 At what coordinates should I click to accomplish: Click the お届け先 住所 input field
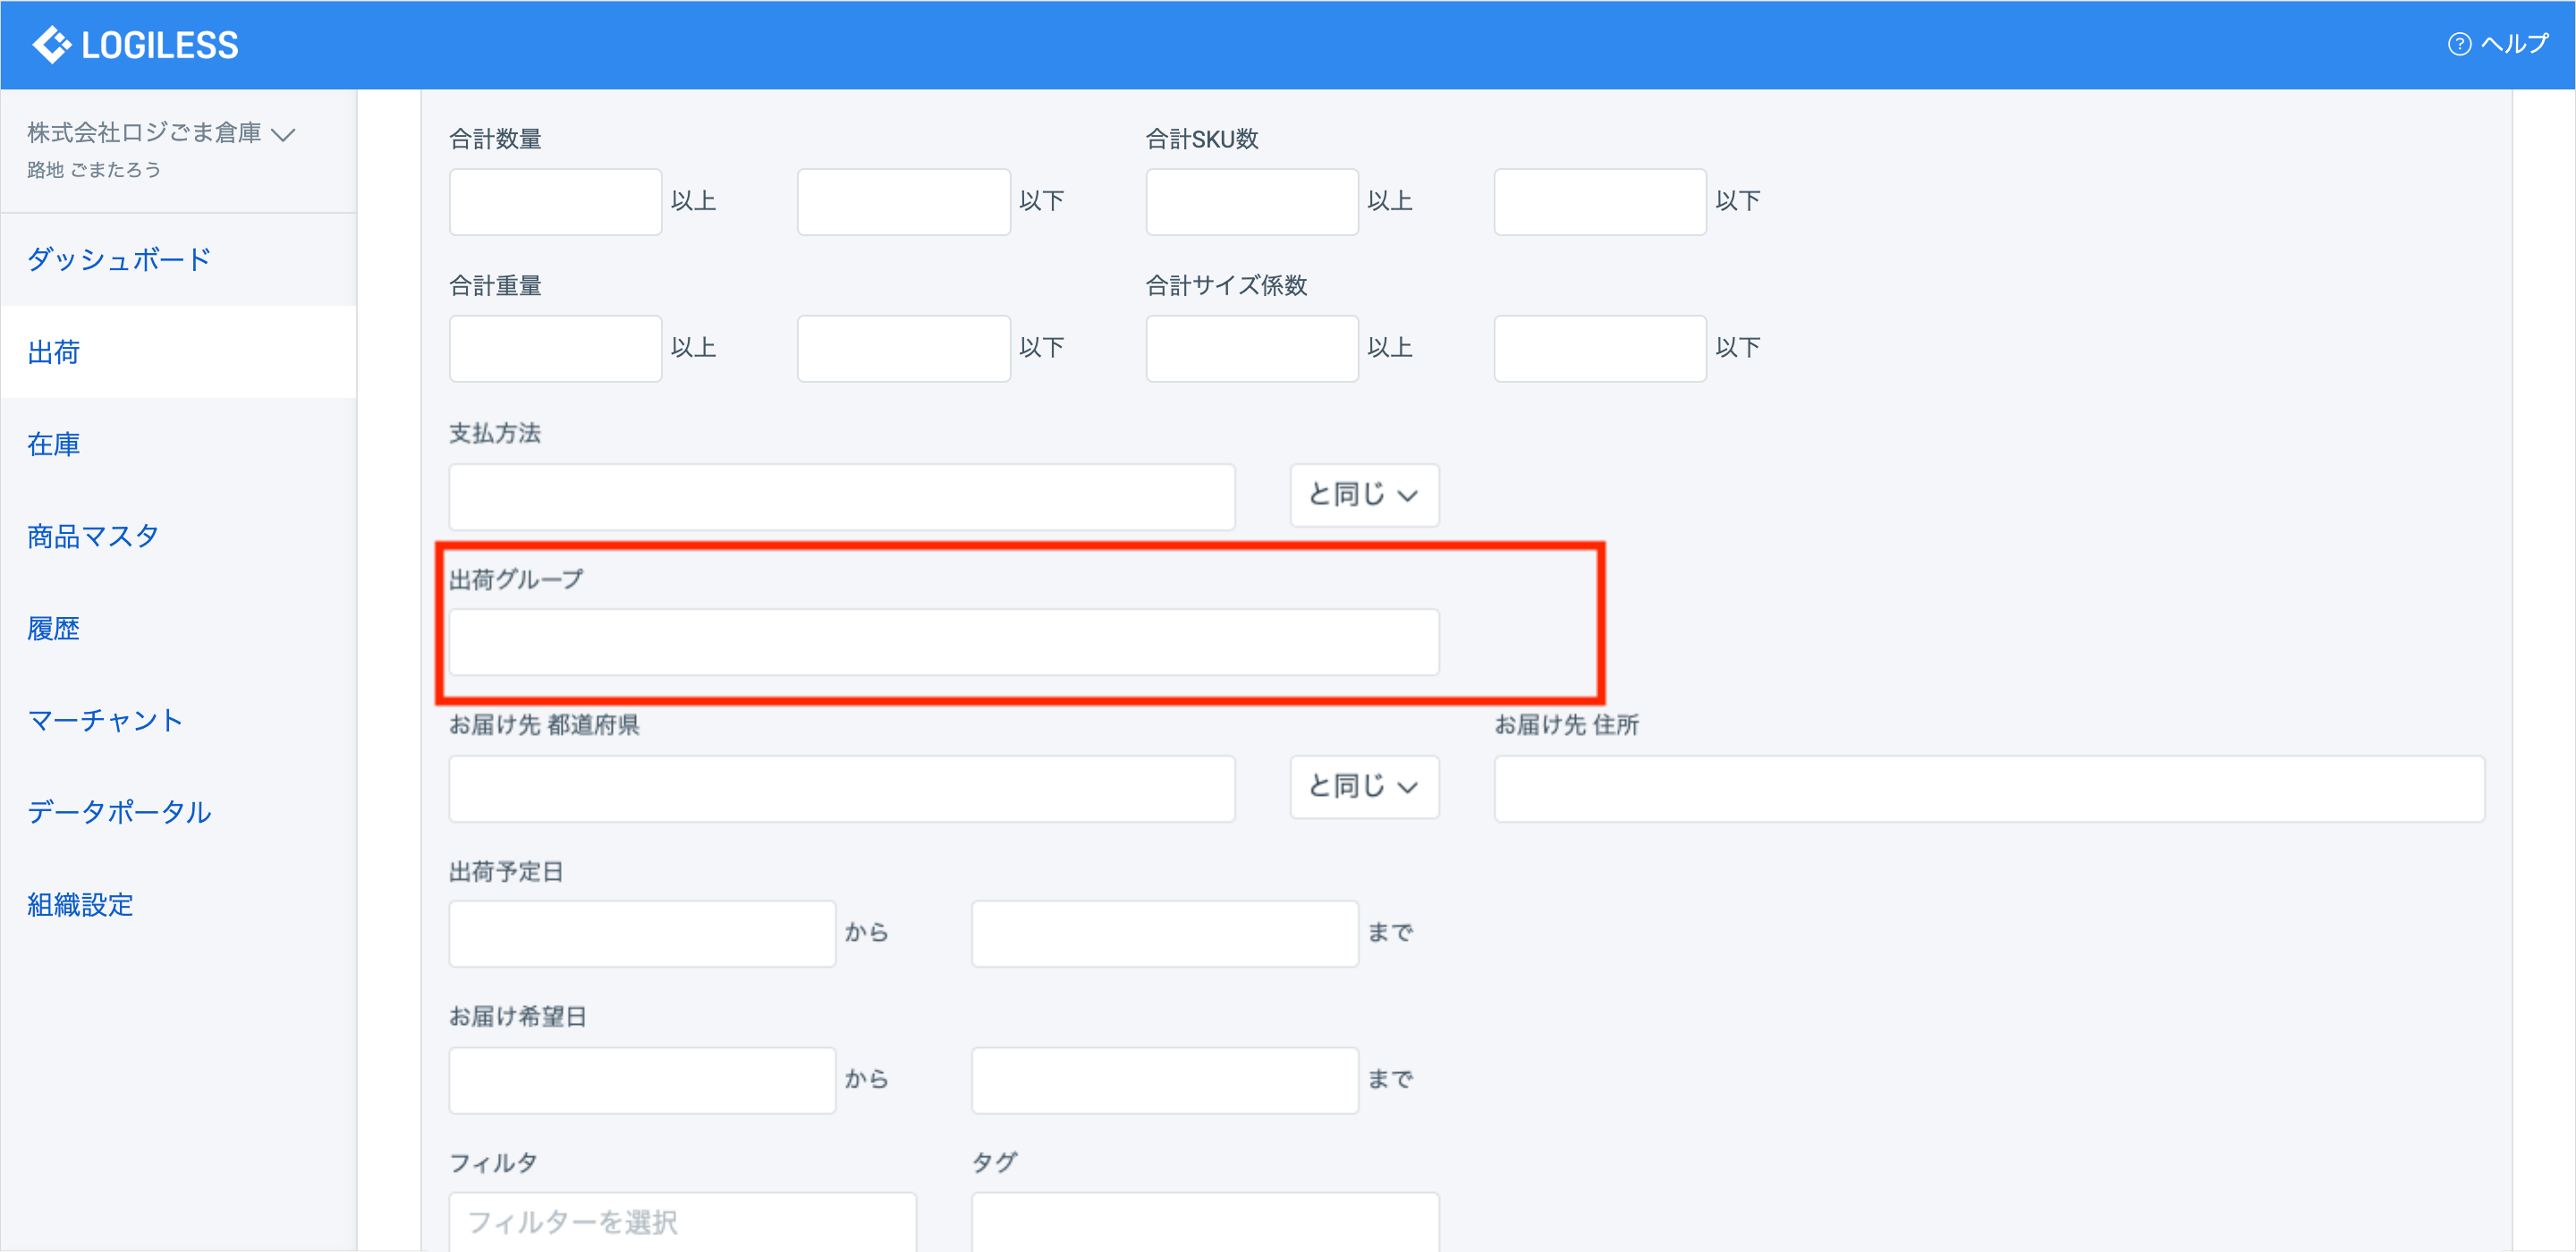click(1988, 789)
